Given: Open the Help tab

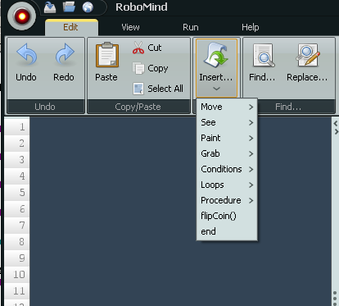Looking at the screenshot, I should 251,27.
